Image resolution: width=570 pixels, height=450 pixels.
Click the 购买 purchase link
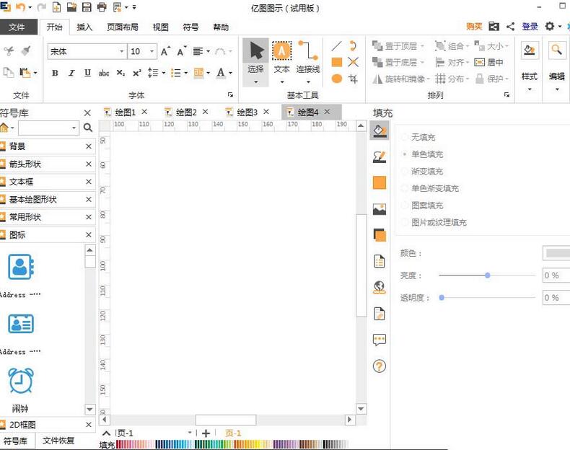click(474, 27)
